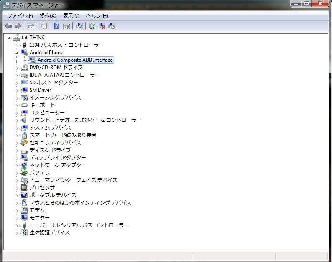The width and height of the screenshot is (332, 262).
Task: Open the ヘルプ(H) menu
Action: [97, 16]
